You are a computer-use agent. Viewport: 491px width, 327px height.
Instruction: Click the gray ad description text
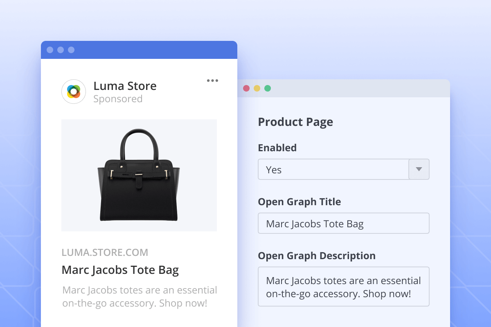pos(139,297)
